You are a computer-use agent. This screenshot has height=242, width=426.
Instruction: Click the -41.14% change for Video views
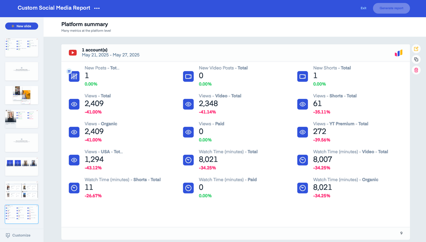pos(208,112)
